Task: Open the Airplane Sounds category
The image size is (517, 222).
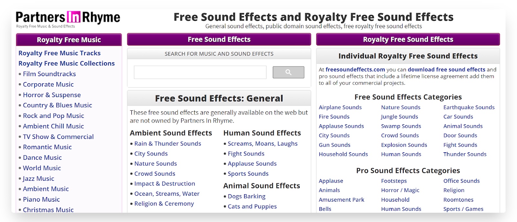Action: tap(340, 107)
